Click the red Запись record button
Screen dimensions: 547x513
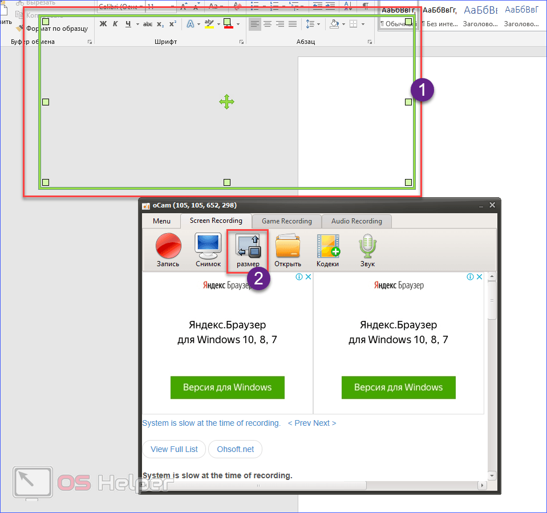[x=168, y=246]
